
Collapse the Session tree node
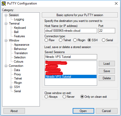[x=6, y=15]
